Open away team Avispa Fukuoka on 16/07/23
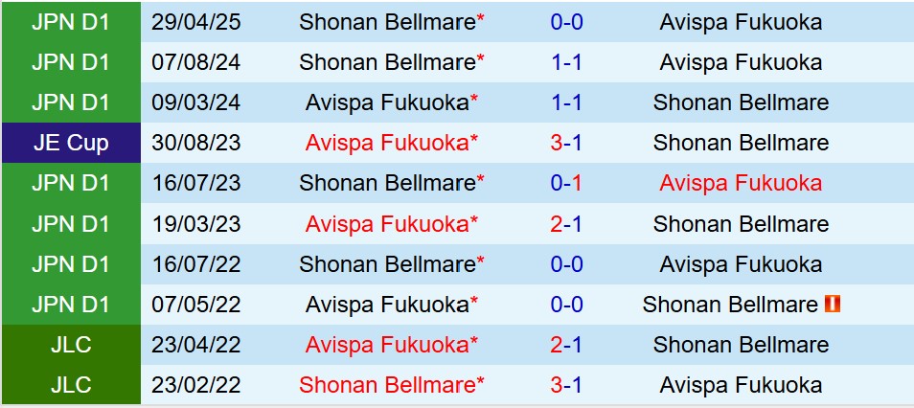Image resolution: width=914 pixels, height=408 pixels. pyautogui.click(x=741, y=183)
